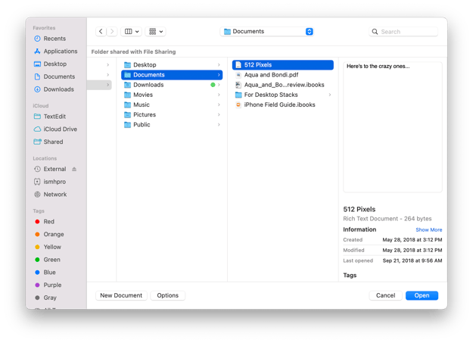Screen dimensions: 473x343
Task: Open iCloud Drive in the sidebar
Action: click(x=56, y=129)
